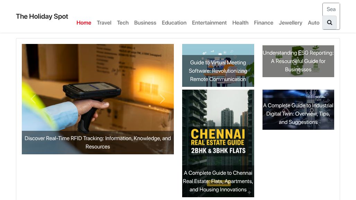Open the Virtual Meeting Software guide
The height and width of the screenshot is (200, 356).
[x=218, y=71]
